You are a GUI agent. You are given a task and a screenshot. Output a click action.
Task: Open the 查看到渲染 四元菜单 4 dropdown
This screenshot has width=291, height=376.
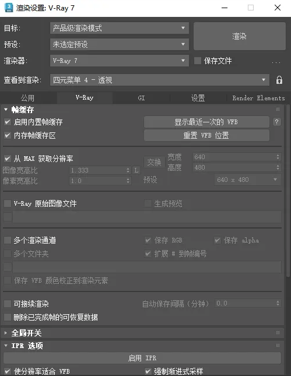[160, 80]
